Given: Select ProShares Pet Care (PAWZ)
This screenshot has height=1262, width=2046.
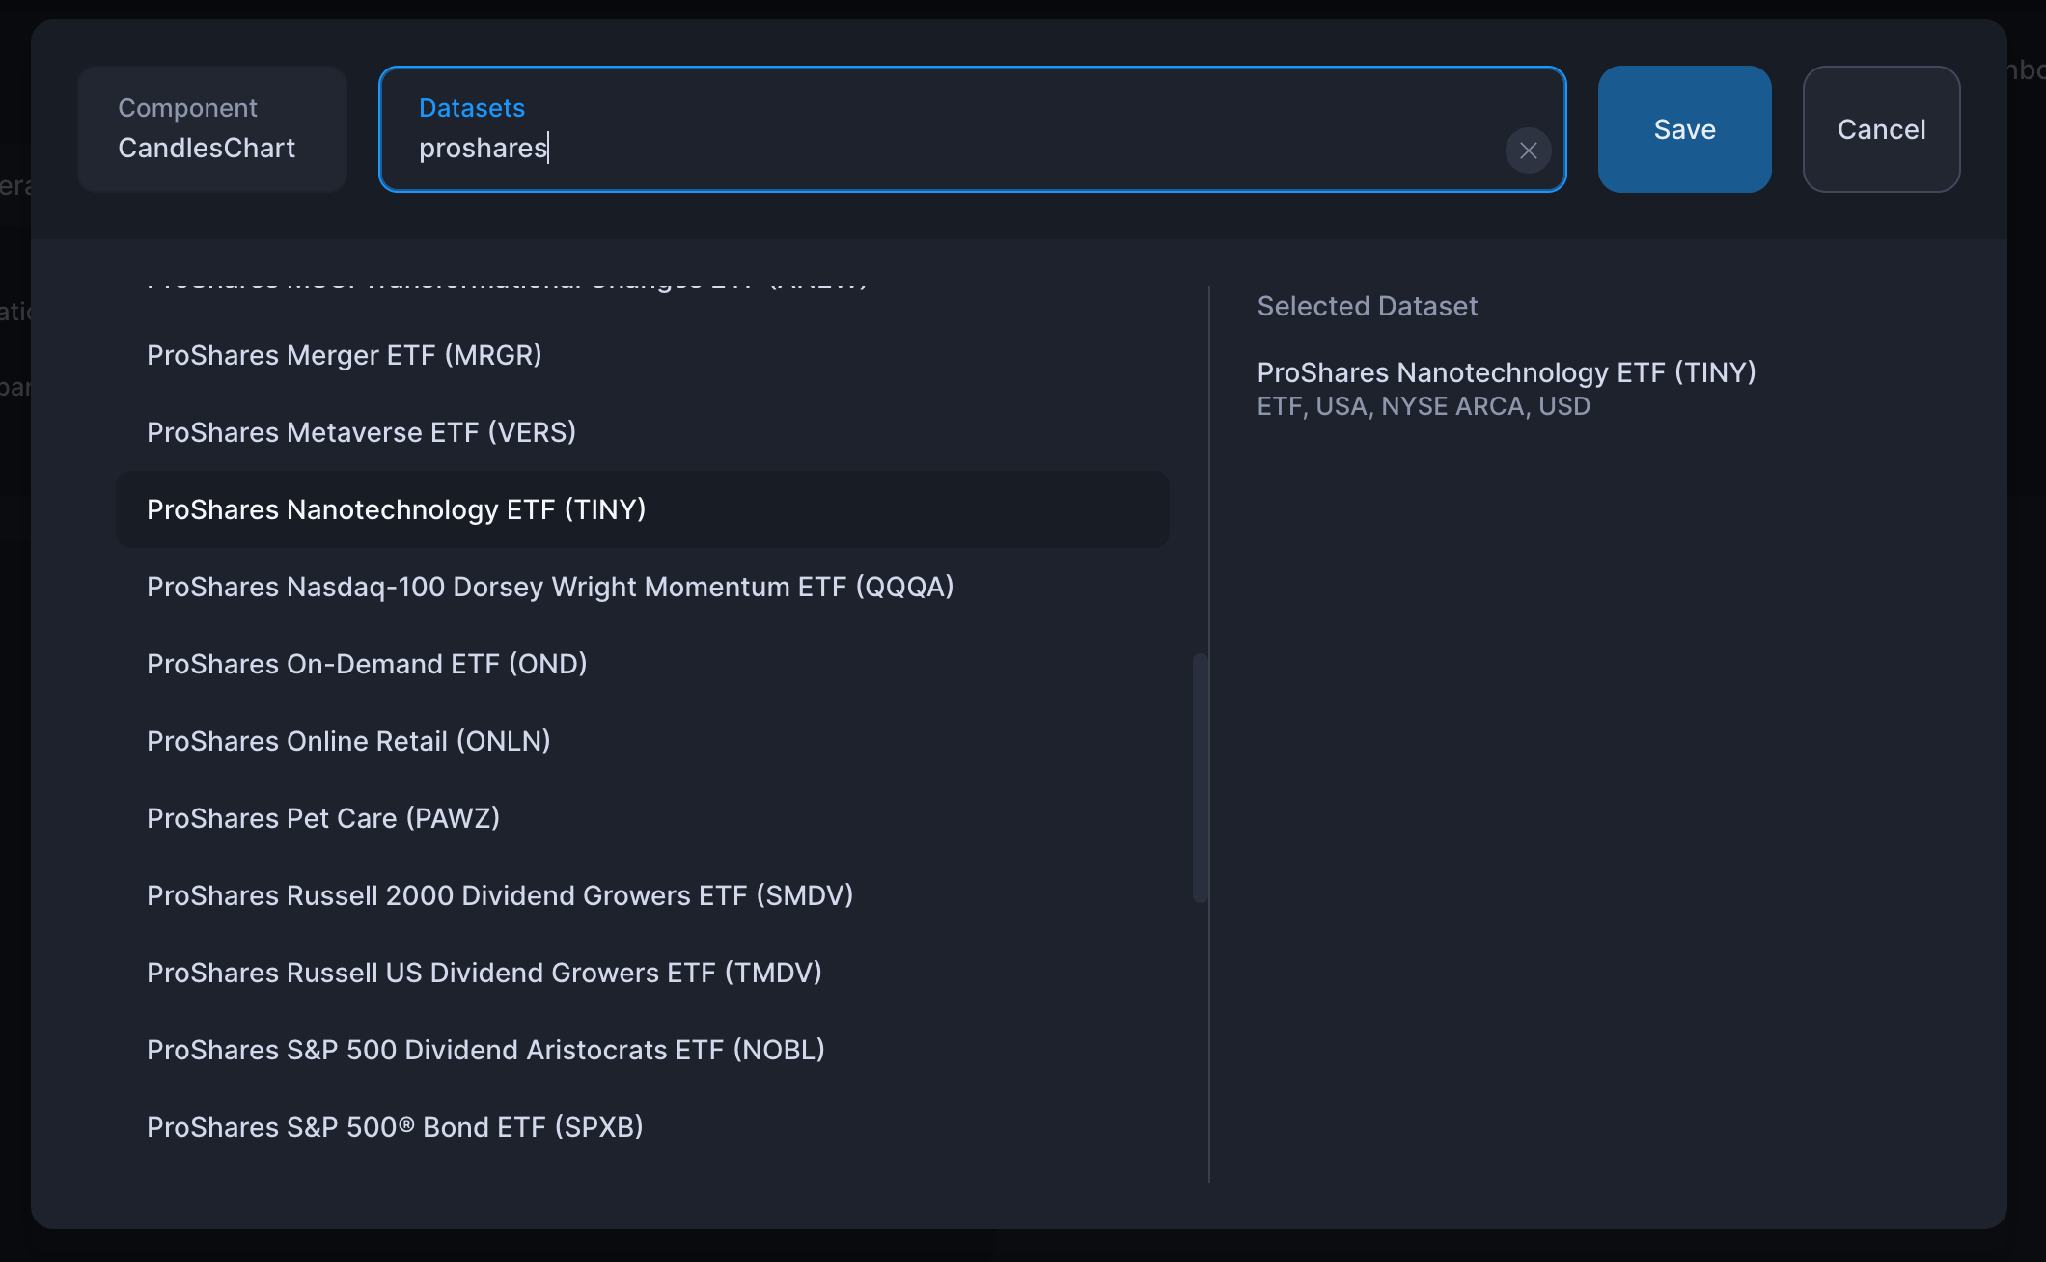Looking at the screenshot, I should point(643,818).
